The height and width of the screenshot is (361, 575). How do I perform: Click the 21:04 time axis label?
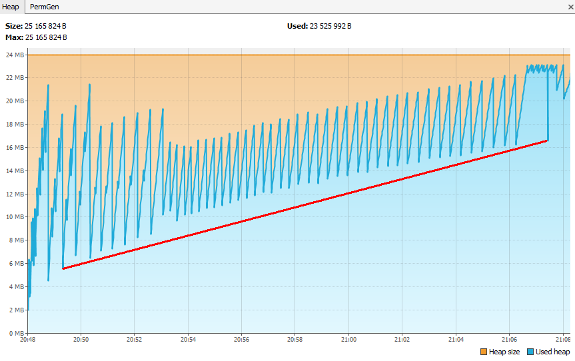456,340
